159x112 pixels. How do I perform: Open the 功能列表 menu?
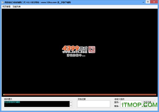16,7
